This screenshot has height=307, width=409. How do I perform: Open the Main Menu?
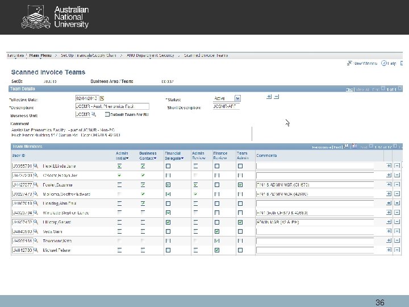click(x=40, y=55)
